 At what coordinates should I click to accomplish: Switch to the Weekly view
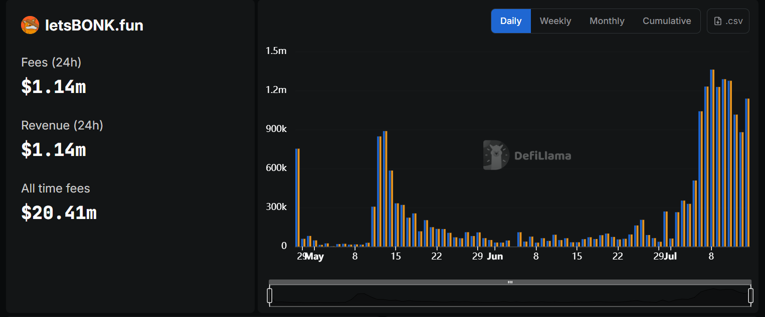tap(555, 21)
